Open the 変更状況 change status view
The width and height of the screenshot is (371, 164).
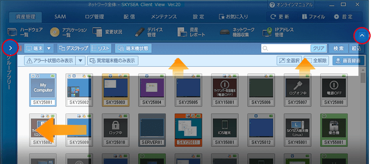[x=107, y=32]
